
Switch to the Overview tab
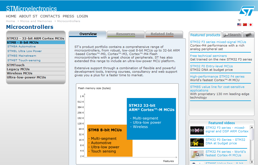click(88, 34)
